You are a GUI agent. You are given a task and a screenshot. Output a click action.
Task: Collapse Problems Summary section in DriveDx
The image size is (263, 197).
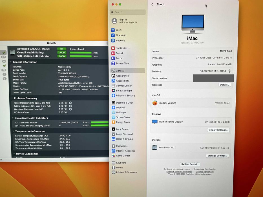(x=12, y=98)
